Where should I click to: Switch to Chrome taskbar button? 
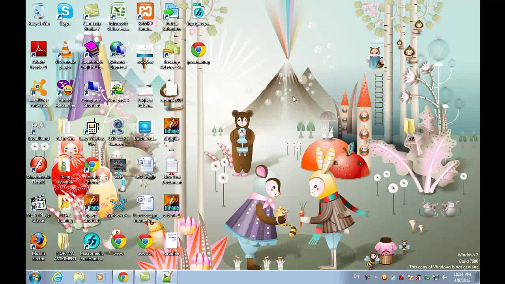(123, 277)
